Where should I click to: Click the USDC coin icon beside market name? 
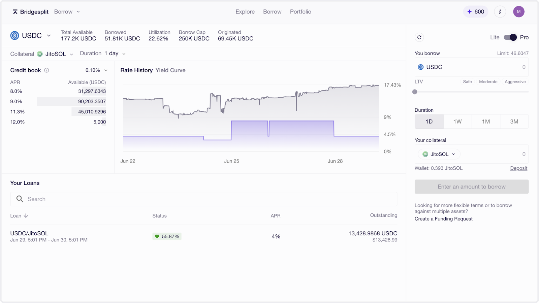coord(14,35)
